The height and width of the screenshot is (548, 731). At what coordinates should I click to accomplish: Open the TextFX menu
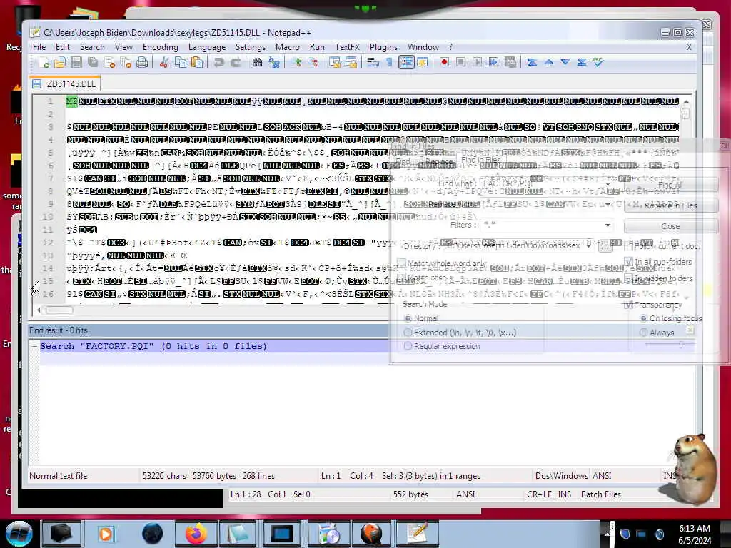pyautogui.click(x=348, y=47)
